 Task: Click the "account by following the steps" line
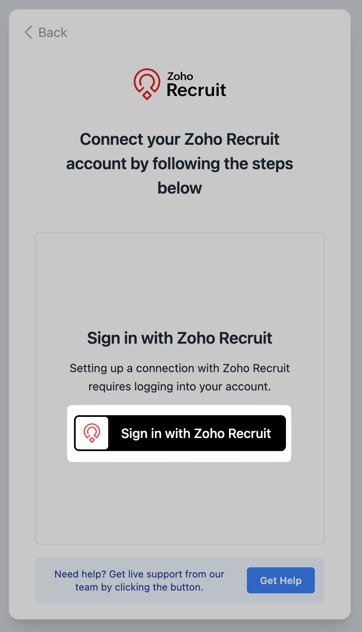pos(179,164)
